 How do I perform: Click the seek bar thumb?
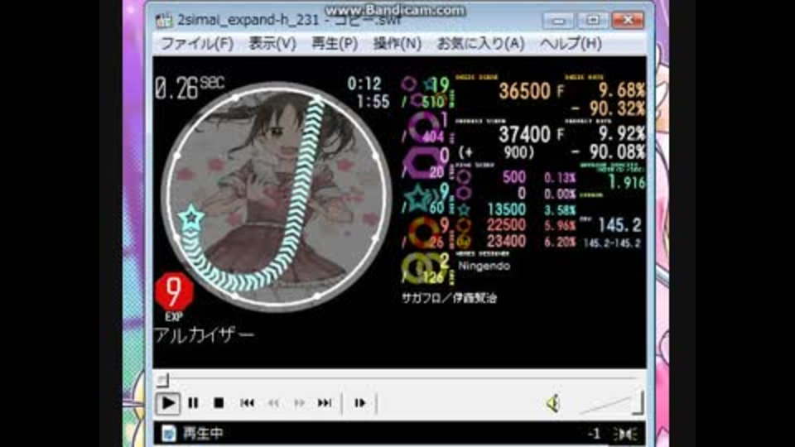tap(162, 379)
